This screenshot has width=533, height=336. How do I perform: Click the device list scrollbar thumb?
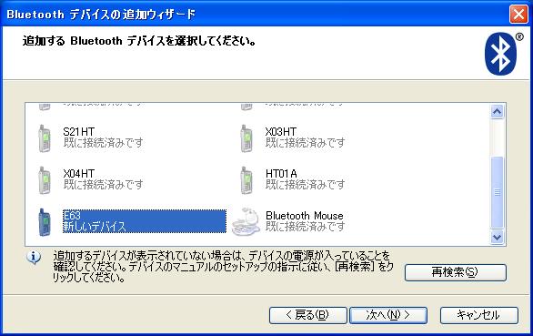pyautogui.click(x=497, y=192)
